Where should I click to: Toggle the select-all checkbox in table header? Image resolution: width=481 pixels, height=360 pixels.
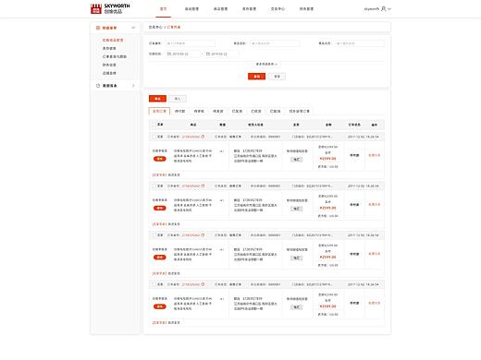coord(154,125)
